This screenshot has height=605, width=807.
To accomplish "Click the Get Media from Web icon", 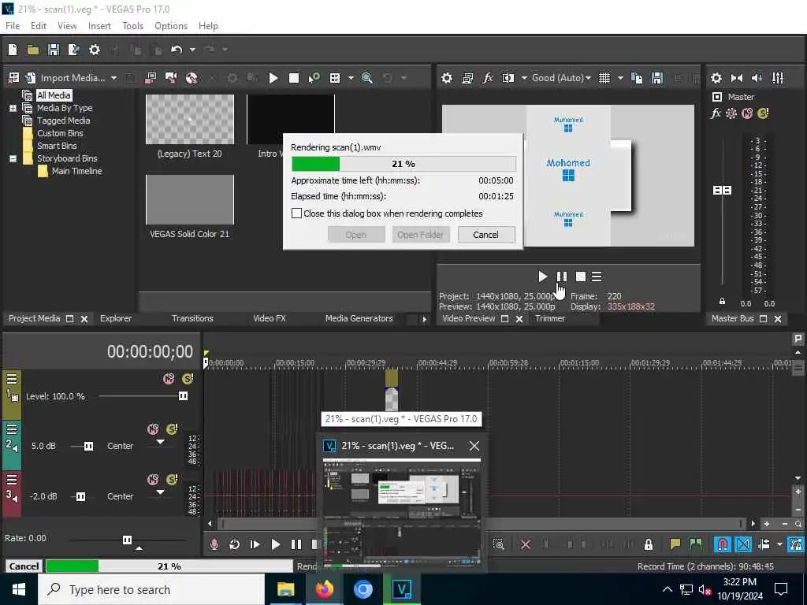I will [192, 78].
